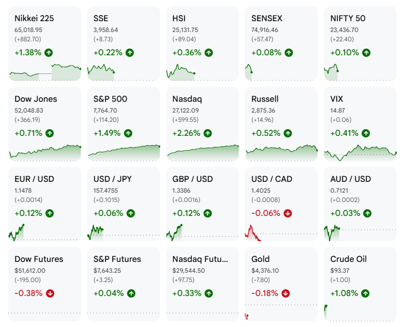Click the green up arrow on Nikkei 225
404x327 pixels.
[49, 53]
